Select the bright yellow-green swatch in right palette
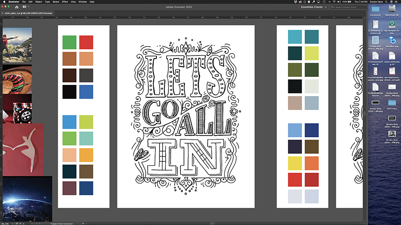 312,53
